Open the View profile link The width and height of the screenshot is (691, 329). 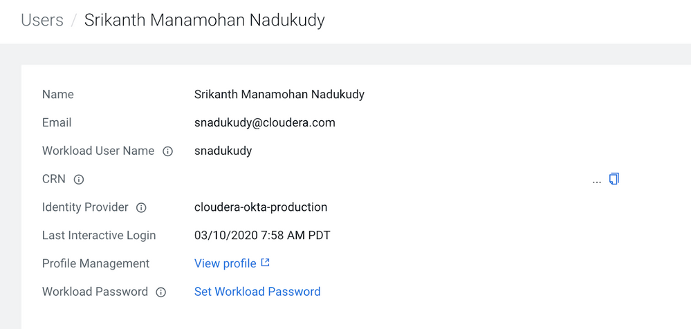click(x=225, y=263)
